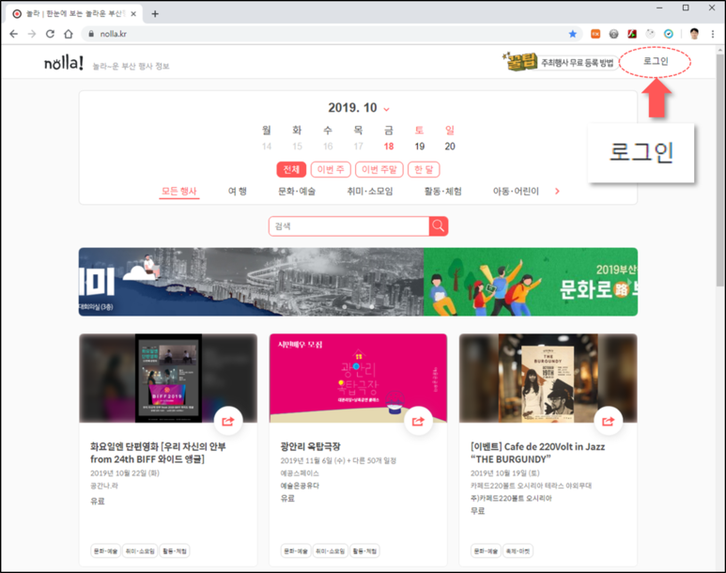
Task: Switch to 아동·어린이 tab
Action: coord(516,192)
